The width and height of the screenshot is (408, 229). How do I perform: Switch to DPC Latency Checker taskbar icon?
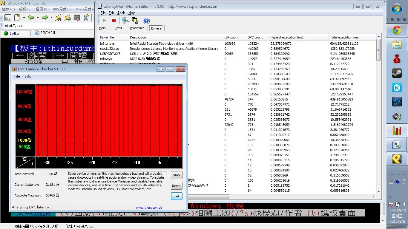pos(397,130)
